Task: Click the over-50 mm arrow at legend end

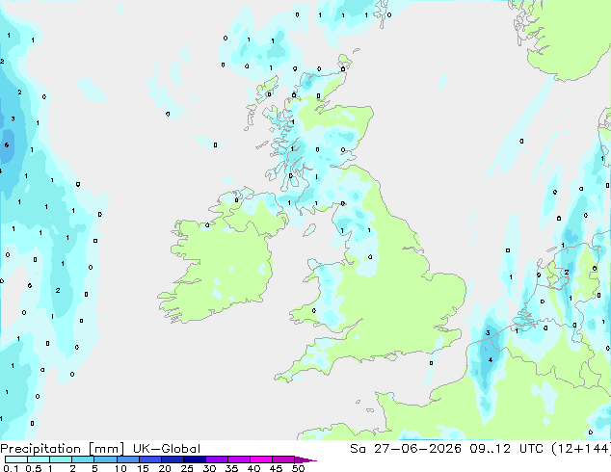Action: pos(305,459)
